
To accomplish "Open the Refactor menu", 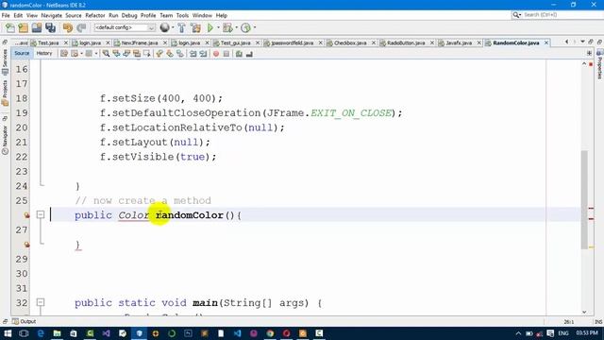I will click(x=95, y=15).
